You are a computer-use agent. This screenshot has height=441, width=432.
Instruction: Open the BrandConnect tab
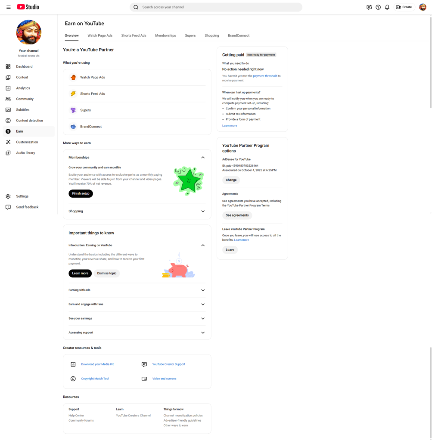239,35
